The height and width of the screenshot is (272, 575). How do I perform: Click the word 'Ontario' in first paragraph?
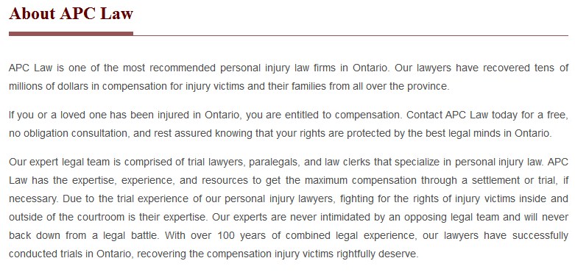tap(370, 68)
